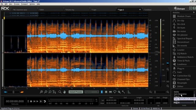196x110 pixels.
Task: Zoom out on the time axis
Action: pyautogui.click(x=46, y=92)
